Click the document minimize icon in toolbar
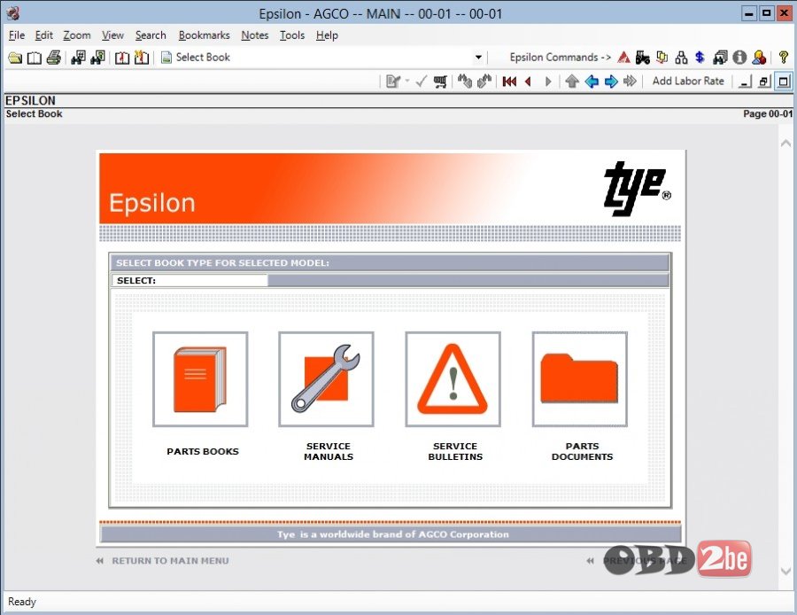The width and height of the screenshot is (797, 615). point(745,82)
